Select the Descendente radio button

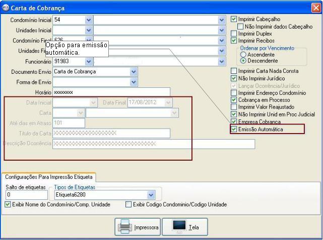coord(243,61)
